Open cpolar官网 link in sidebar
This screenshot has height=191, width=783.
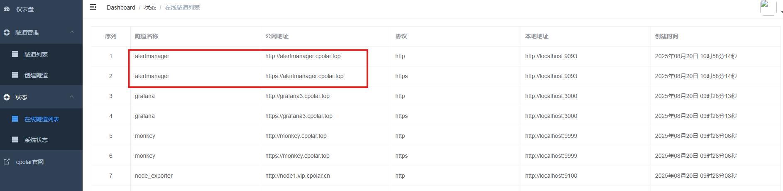point(30,162)
